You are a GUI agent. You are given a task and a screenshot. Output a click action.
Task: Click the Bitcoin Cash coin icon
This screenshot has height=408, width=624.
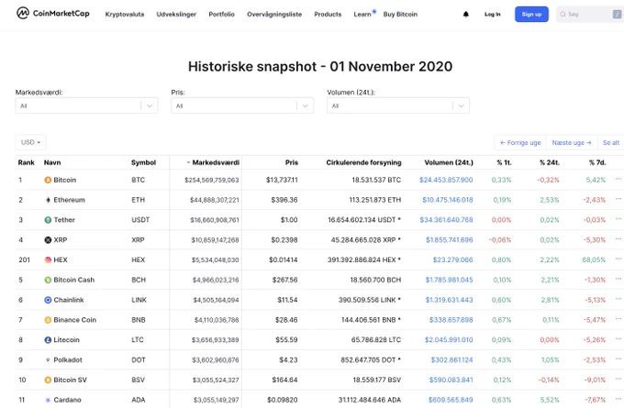coord(48,280)
